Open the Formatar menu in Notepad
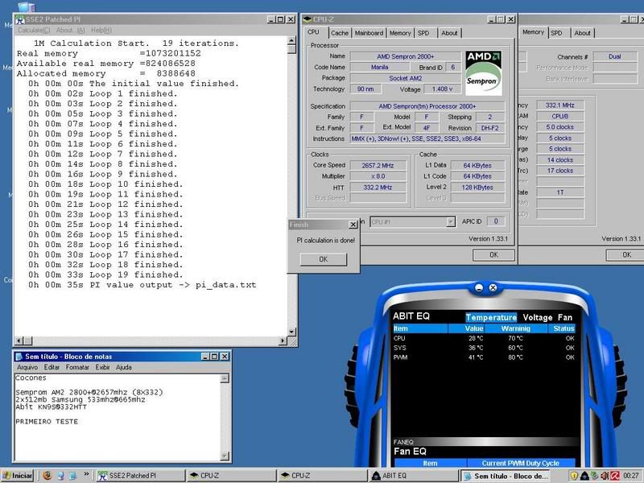 pyautogui.click(x=77, y=367)
